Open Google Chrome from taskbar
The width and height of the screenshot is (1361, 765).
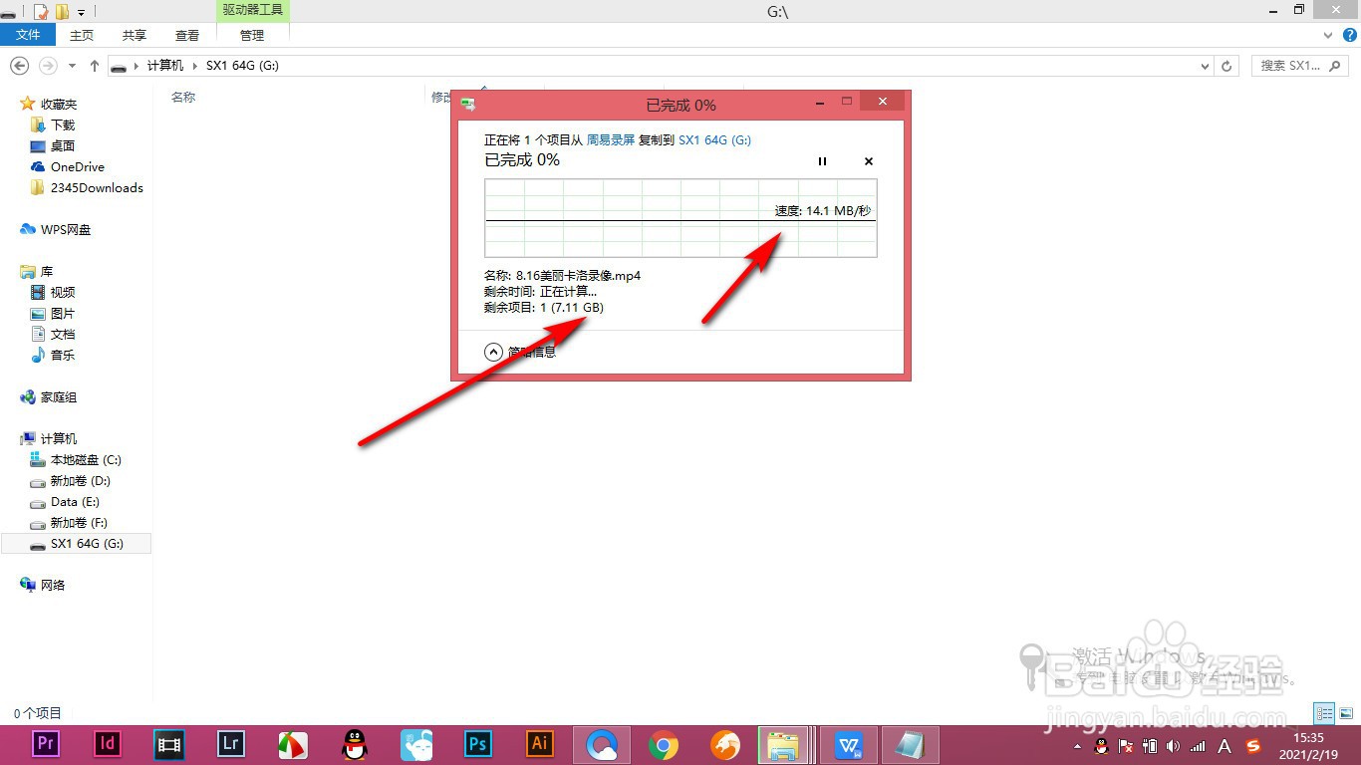coord(663,743)
